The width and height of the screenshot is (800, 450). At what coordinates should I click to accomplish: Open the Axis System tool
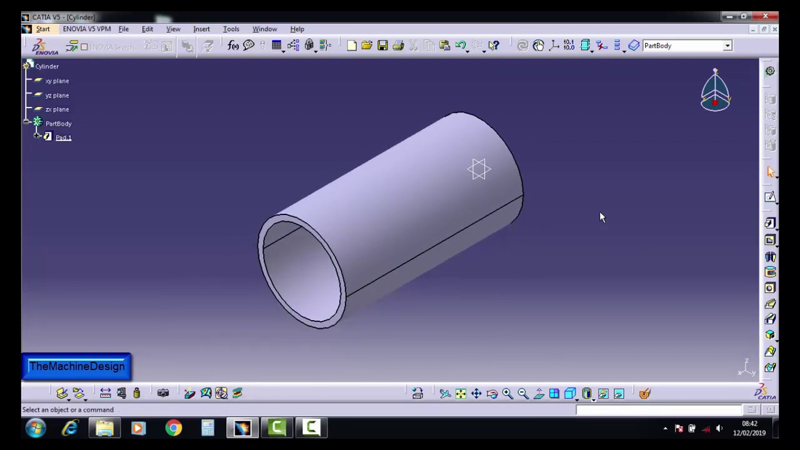tap(554, 46)
